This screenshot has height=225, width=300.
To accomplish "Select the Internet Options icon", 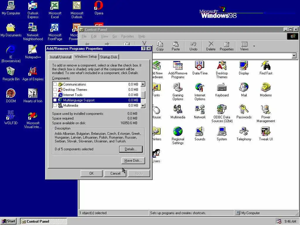I will 200,92.
